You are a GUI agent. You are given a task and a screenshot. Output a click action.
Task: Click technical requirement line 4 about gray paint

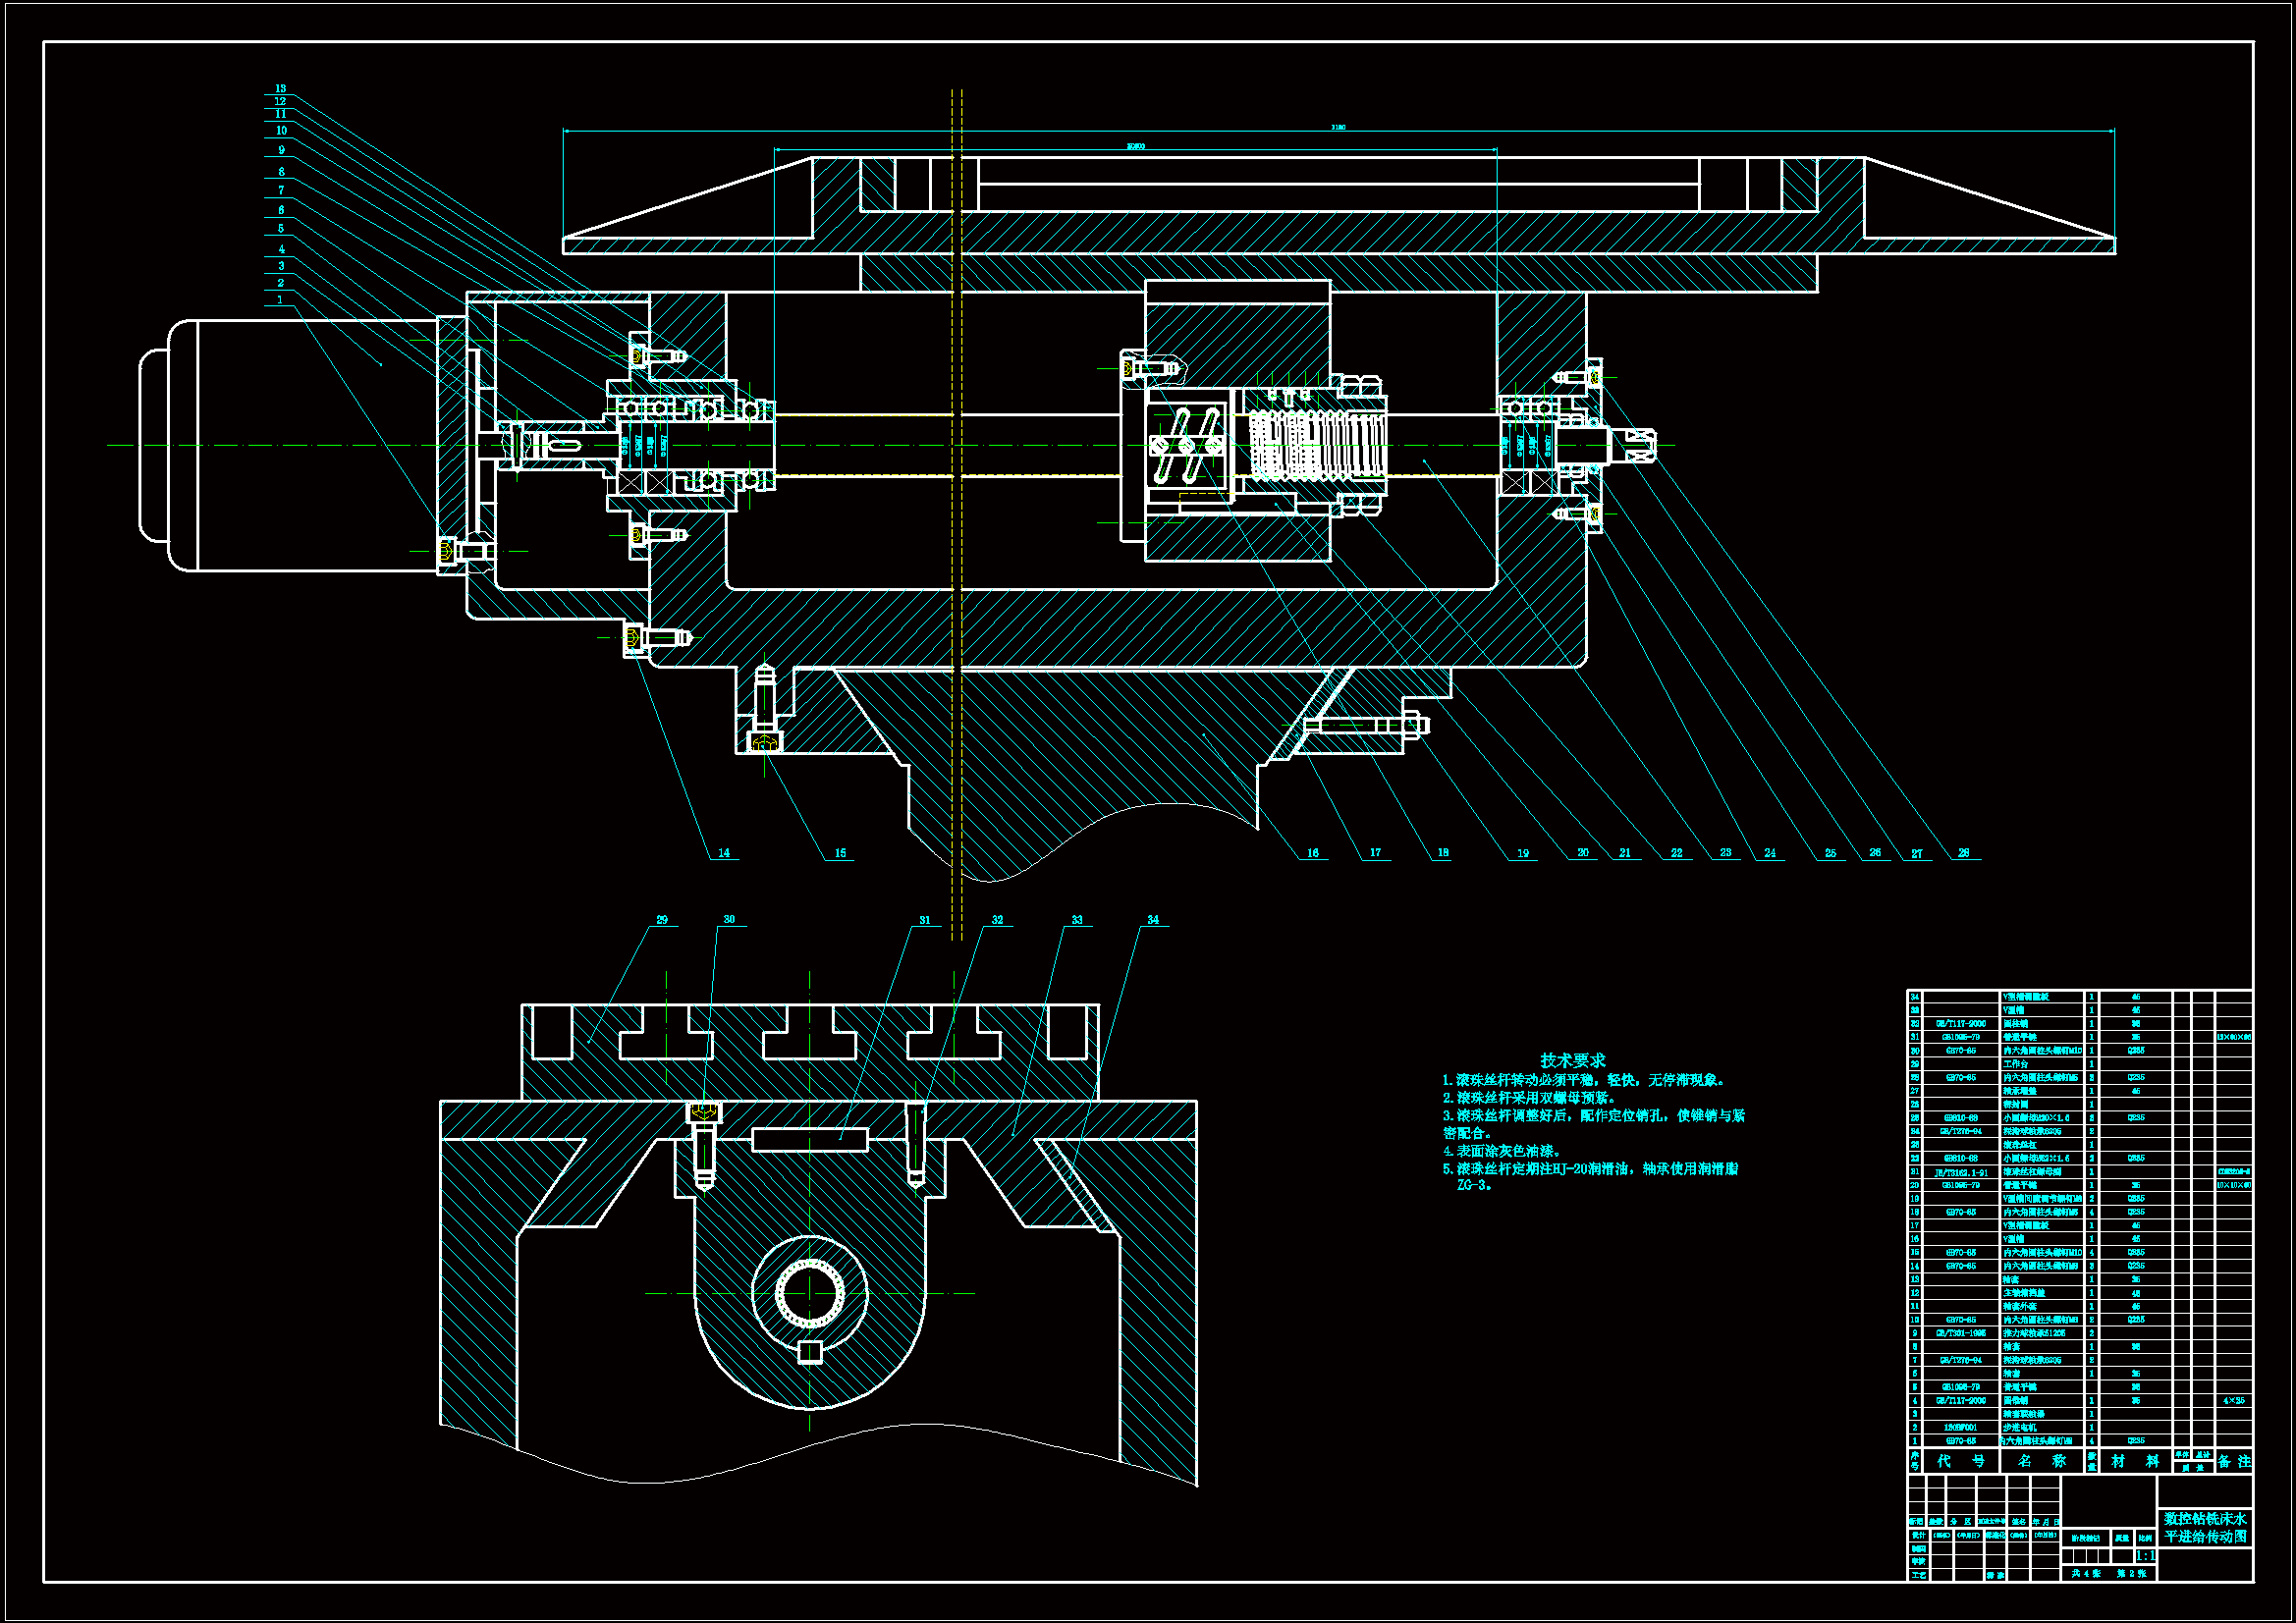click(1501, 1151)
